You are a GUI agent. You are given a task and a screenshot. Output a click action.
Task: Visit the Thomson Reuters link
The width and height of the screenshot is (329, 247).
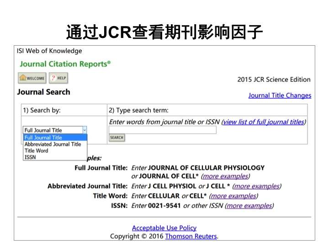[191, 236]
